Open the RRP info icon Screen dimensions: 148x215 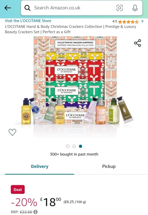click(x=35, y=212)
